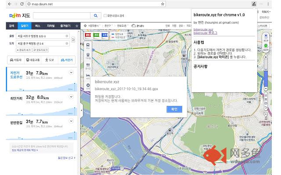Viewport: 281px width, 175px height.
Task: Bookmark the page with the star icon
Action: point(162,4)
